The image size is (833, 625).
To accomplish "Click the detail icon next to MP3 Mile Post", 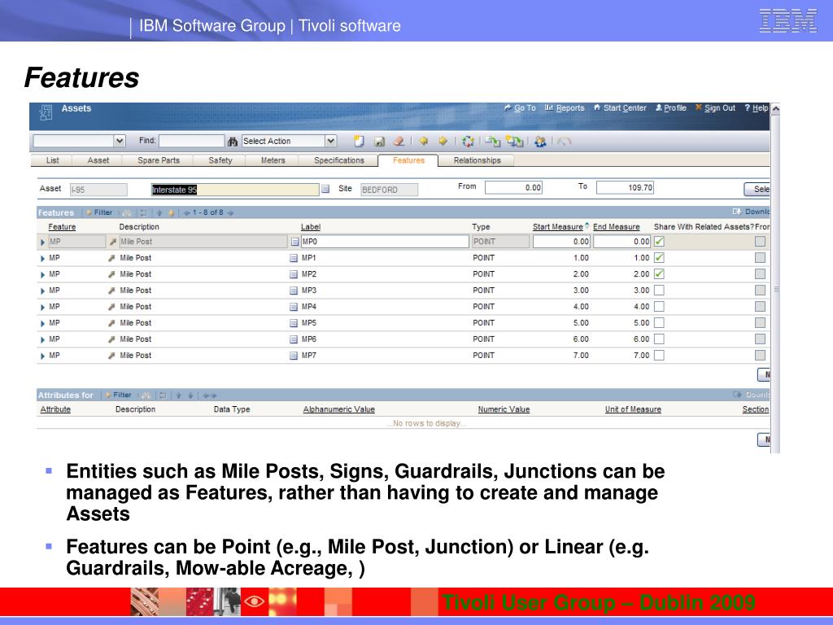I will tap(111, 291).
